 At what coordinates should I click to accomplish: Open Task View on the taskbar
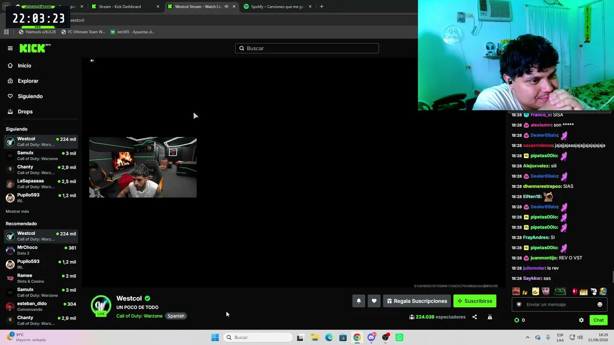pyautogui.click(x=300, y=337)
